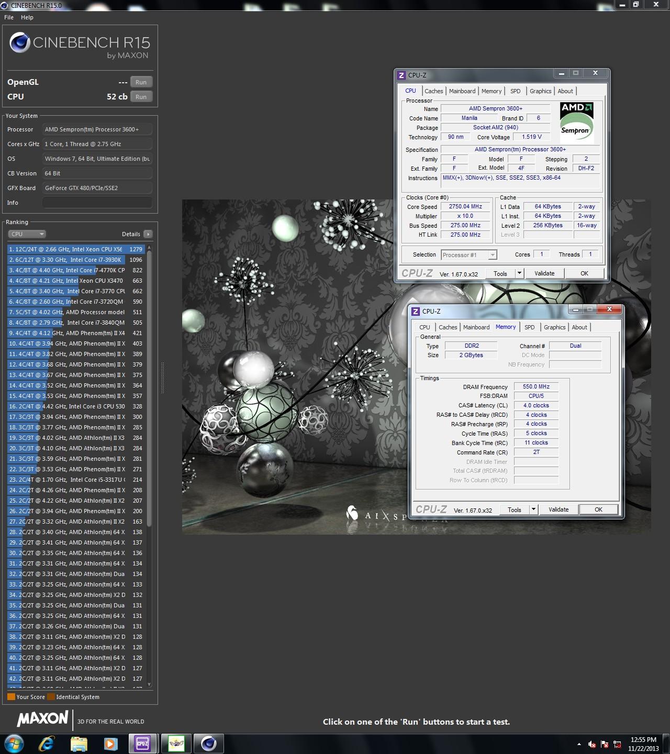Click Tools button in Memory CPU-Z window

pos(515,509)
